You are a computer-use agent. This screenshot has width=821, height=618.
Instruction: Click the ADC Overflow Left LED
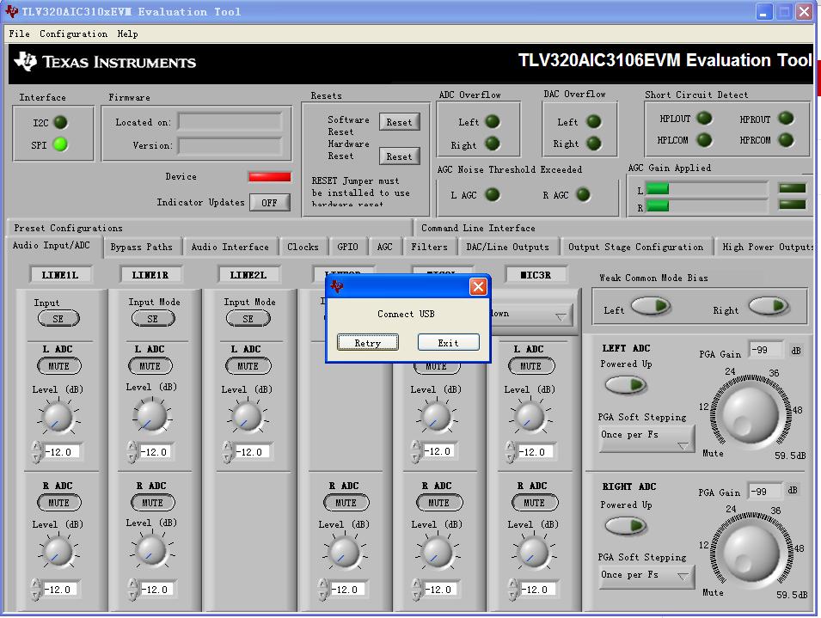(493, 121)
